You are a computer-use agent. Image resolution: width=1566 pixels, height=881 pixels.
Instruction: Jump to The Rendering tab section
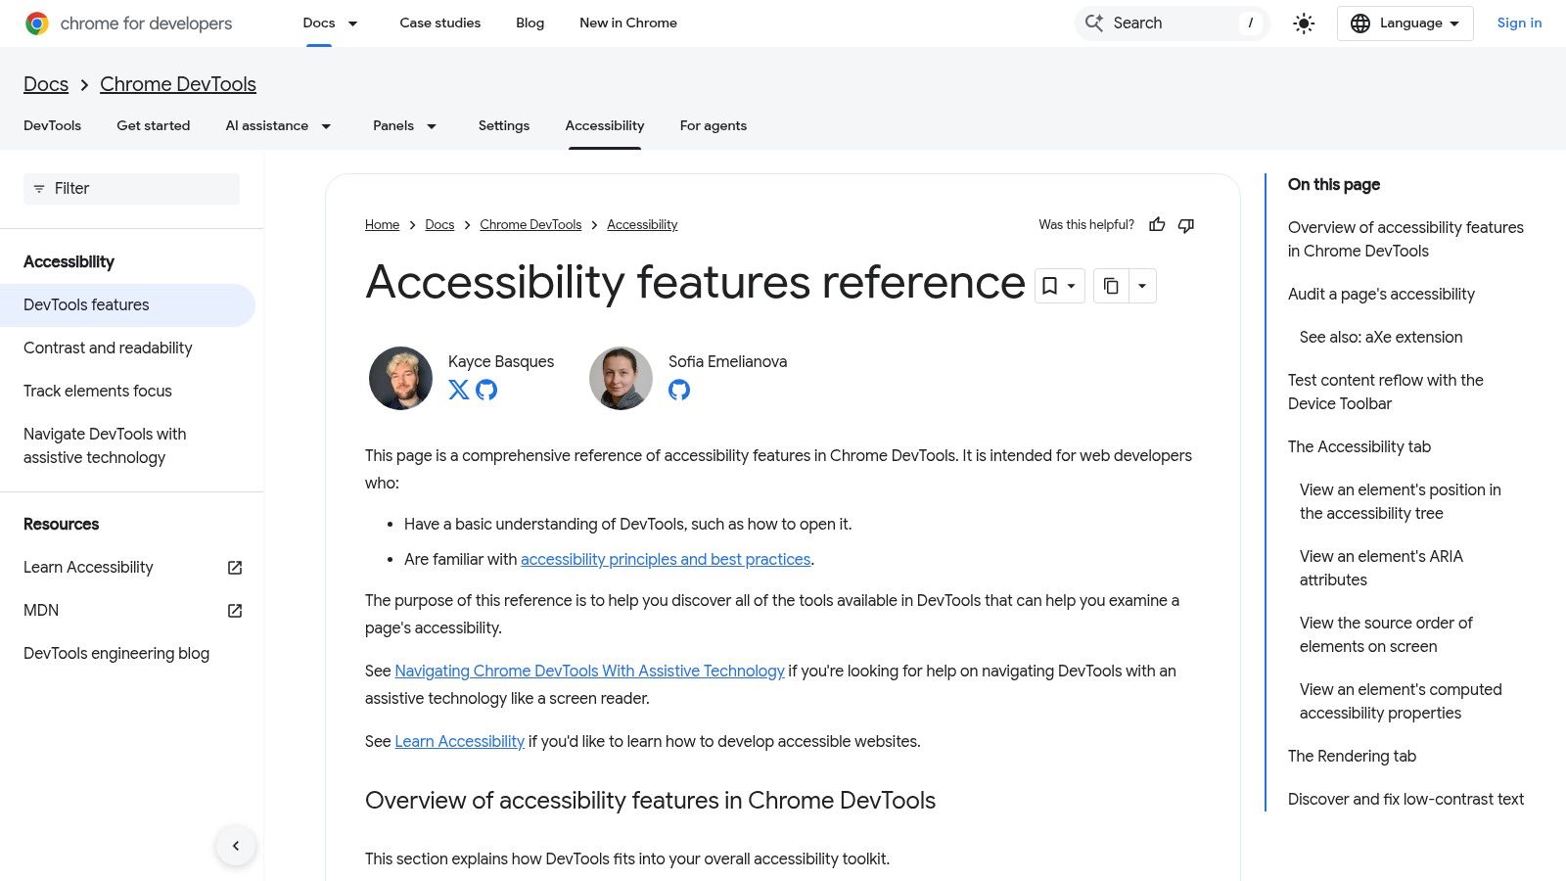click(x=1352, y=757)
